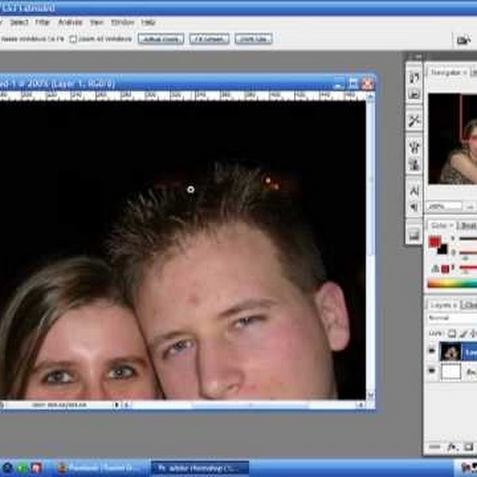Open the Filter menu
477x477 pixels.
[42, 22]
